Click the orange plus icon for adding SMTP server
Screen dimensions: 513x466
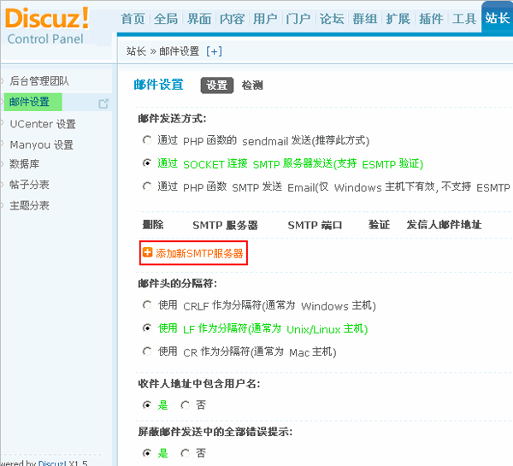pyautogui.click(x=148, y=252)
